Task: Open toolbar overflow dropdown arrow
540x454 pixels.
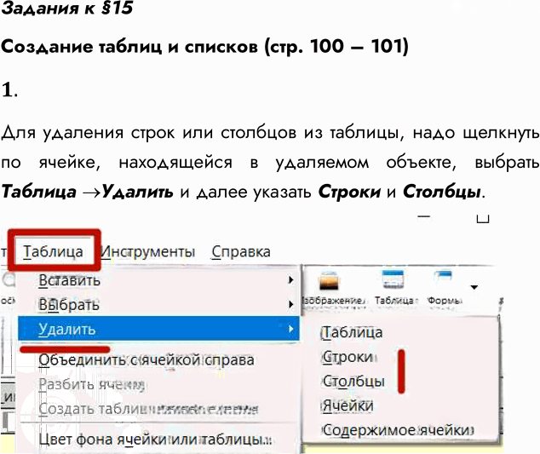Action: (474, 287)
